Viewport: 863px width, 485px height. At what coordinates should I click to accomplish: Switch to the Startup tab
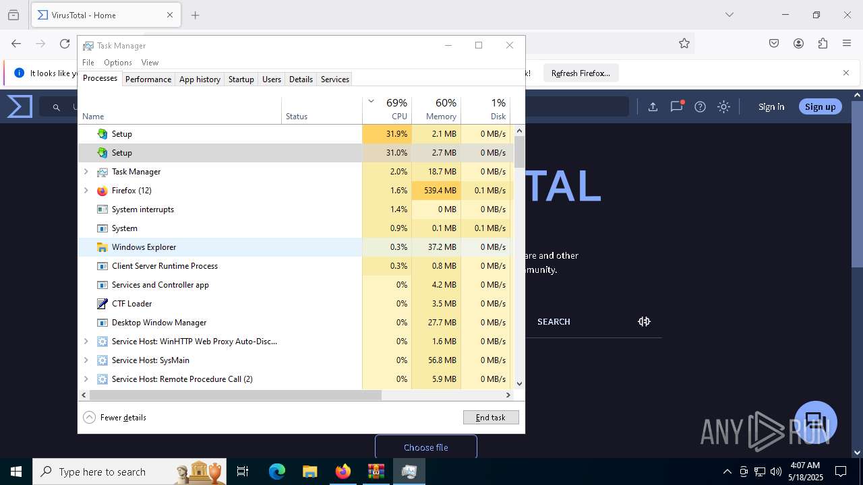241,79
